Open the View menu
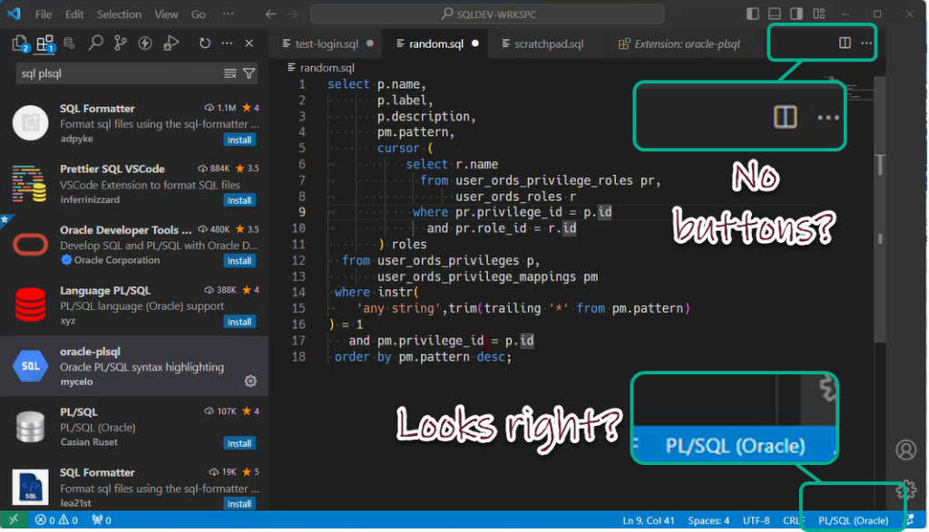 pos(166,15)
